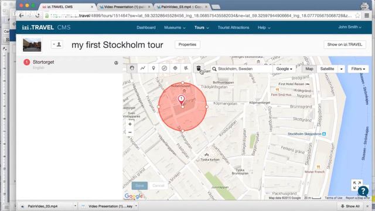Close the downloads bar
Screen dimensions: 375x211
tap(367, 206)
